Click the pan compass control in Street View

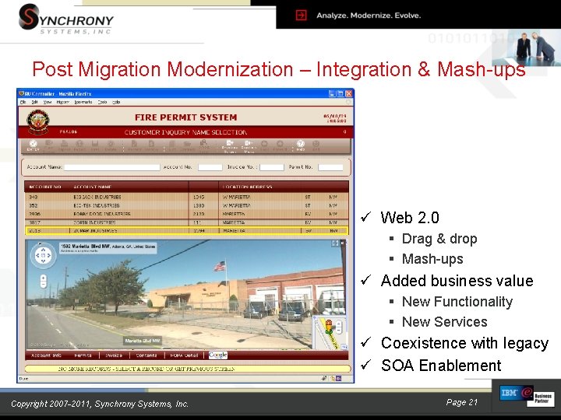coord(43,255)
